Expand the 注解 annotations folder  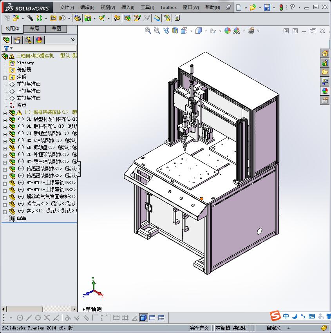pyautogui.click(x=5, y=78)
